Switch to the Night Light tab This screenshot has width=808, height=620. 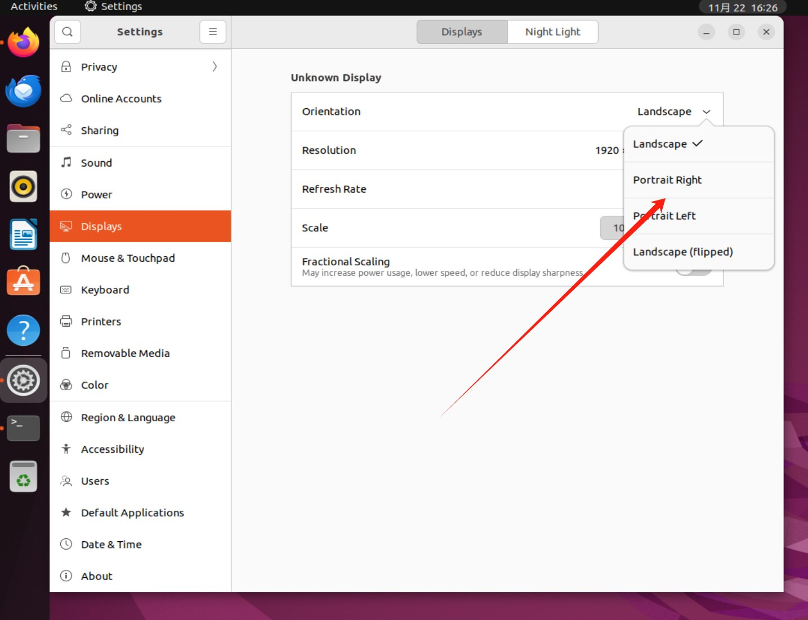(x=552, y=32)
